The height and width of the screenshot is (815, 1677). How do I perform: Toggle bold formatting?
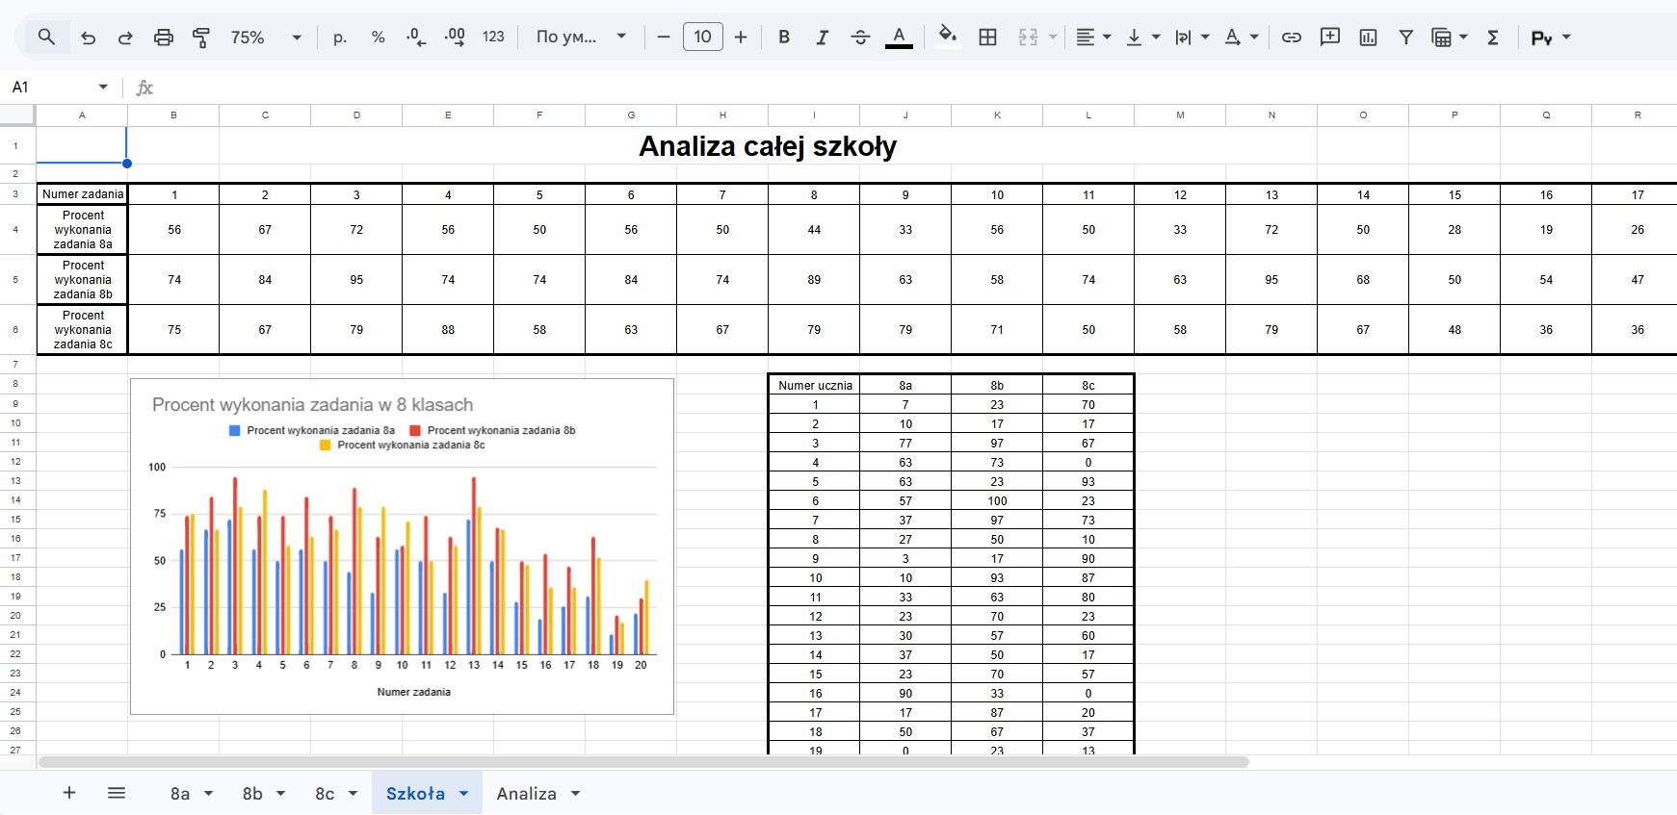point(784,38)
